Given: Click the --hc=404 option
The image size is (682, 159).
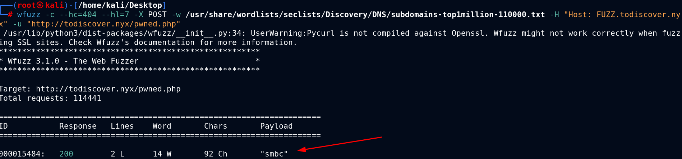Looking at the screenshot, I should click(78, 15).
